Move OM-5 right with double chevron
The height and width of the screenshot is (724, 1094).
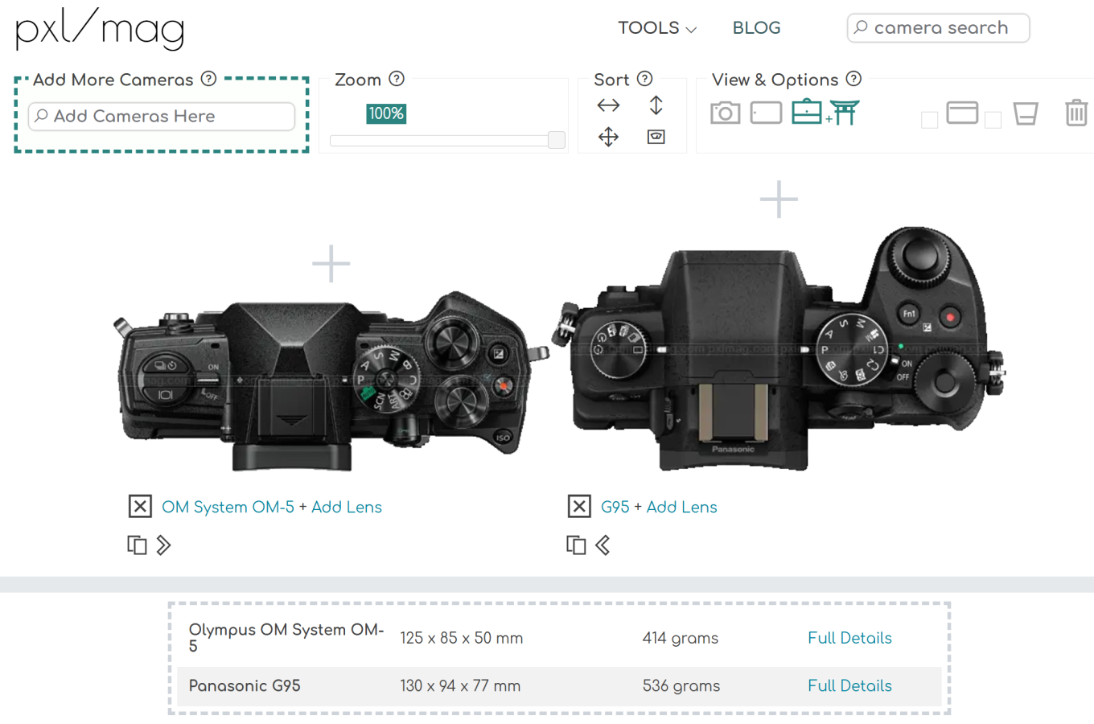[x=164, y=545]
